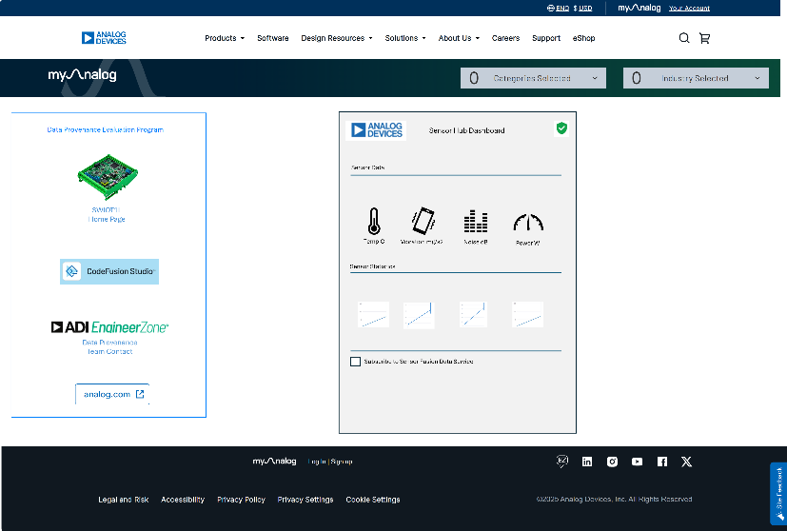Click the green security shield icon
The height and width of the screenshot is (531, 787).
point(561,128)
